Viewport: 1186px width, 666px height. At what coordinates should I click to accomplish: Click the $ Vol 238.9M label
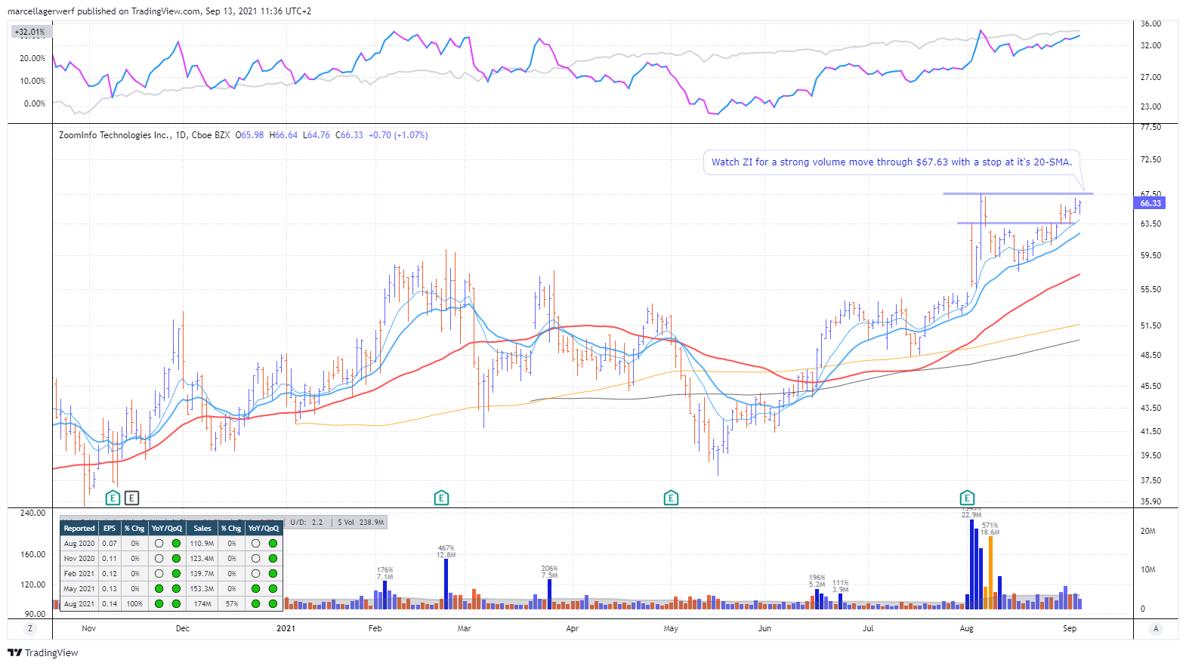pyautogui.click(x=361, y=522)
